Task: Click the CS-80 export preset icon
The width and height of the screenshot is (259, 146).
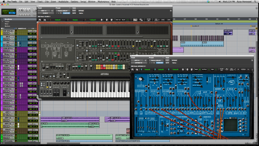Action: 112,20
